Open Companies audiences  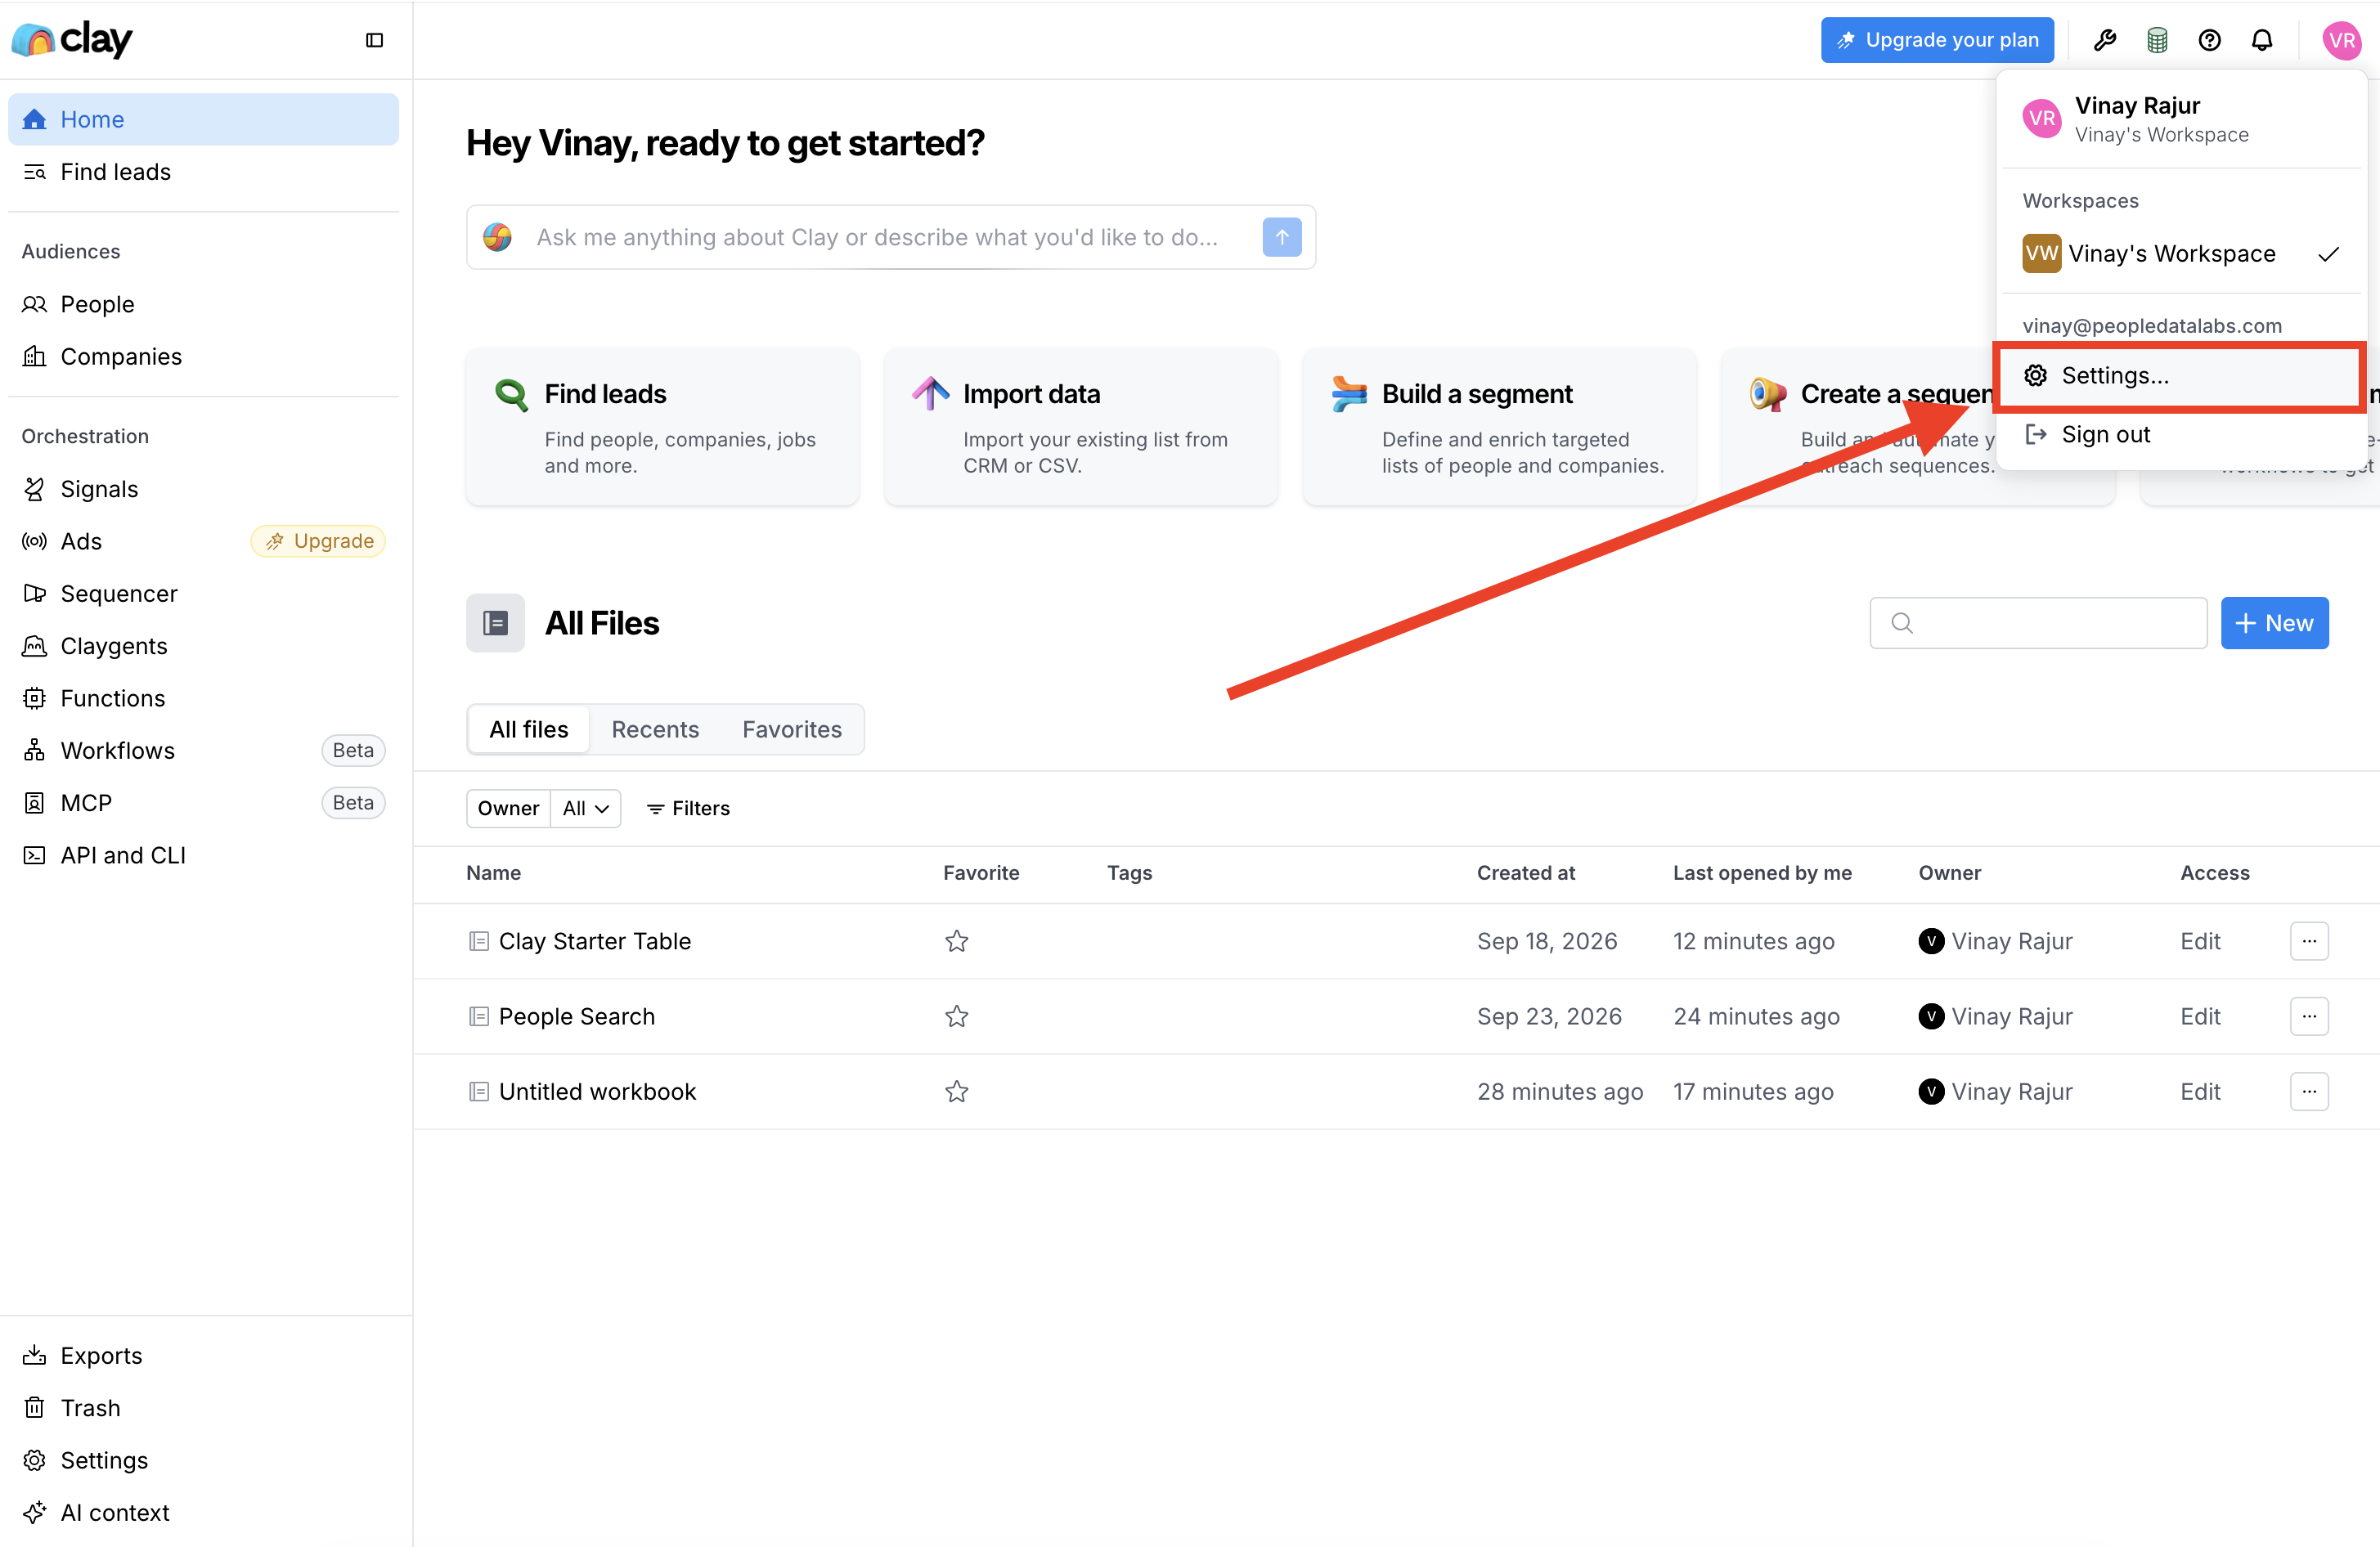203,357
